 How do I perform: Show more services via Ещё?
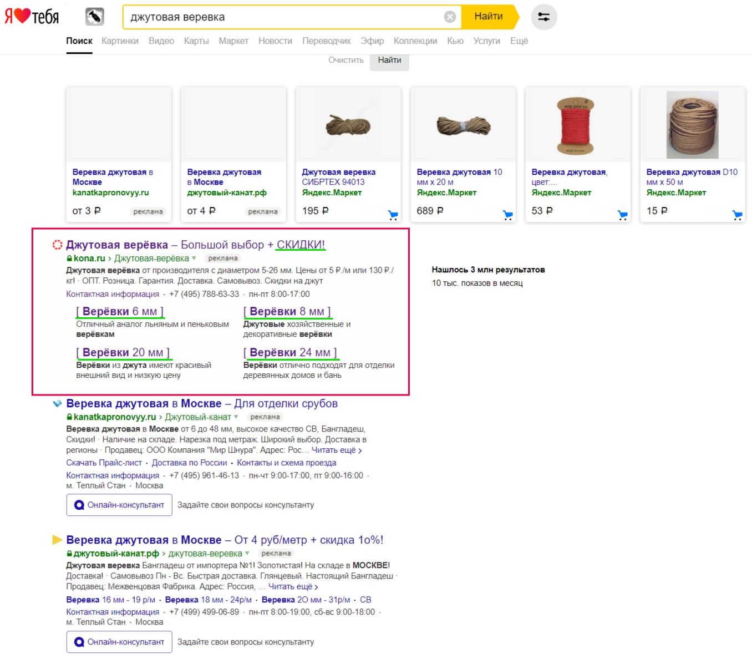coord(519,41)
